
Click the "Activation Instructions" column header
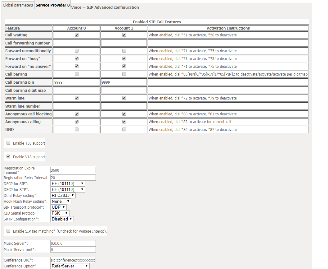point(228,28)
